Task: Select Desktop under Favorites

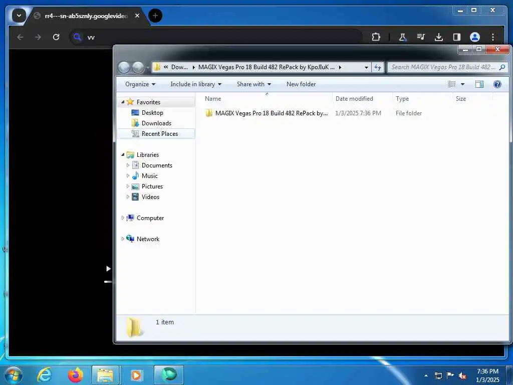Action: pyautogui.click(x=152, y=113)
